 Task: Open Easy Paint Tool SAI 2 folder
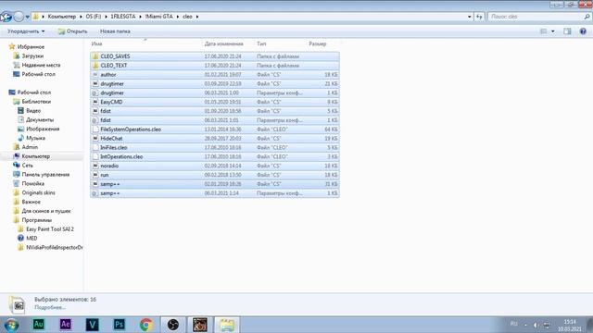(50, 229)
